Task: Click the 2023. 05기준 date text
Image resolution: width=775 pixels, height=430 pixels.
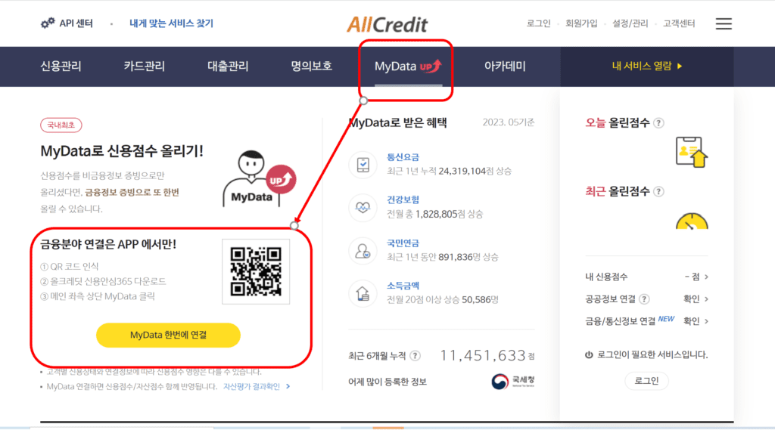Action: [x=508, y=122]
